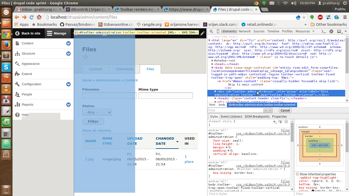Screen dimensions: 349x196
Task: Expand the #shadow-root node
Action: coord(213,60)
